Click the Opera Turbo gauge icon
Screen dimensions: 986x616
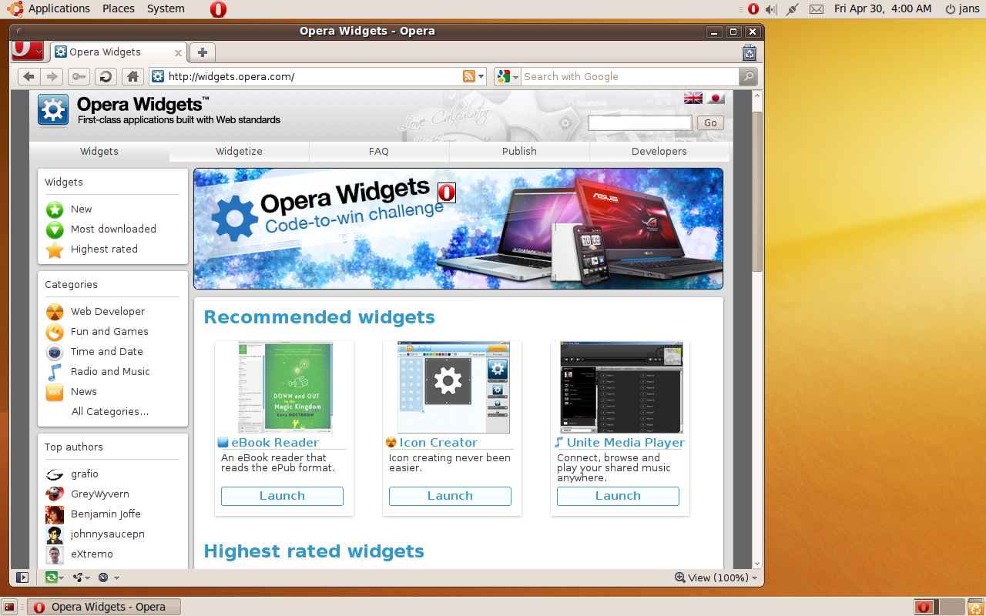point(103,577)
